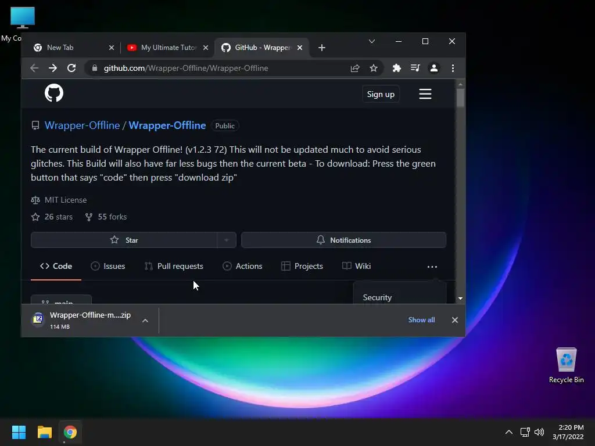Open the Chrome extensions puzzle icon
Viewport: 595px width, 446px height.
pyautogui.click(x=396, y=69)
